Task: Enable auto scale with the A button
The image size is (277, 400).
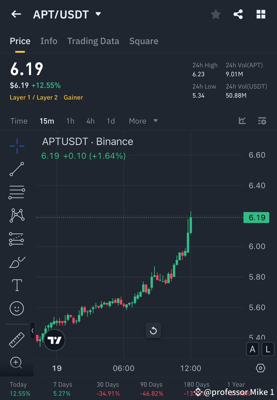Action: pos(253,349)
